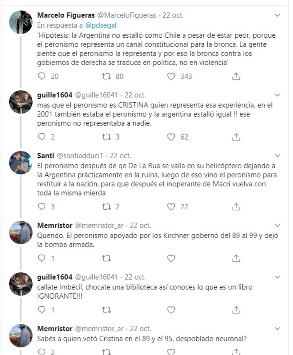Click Santi's avatar thumbnail

point(21,162)
